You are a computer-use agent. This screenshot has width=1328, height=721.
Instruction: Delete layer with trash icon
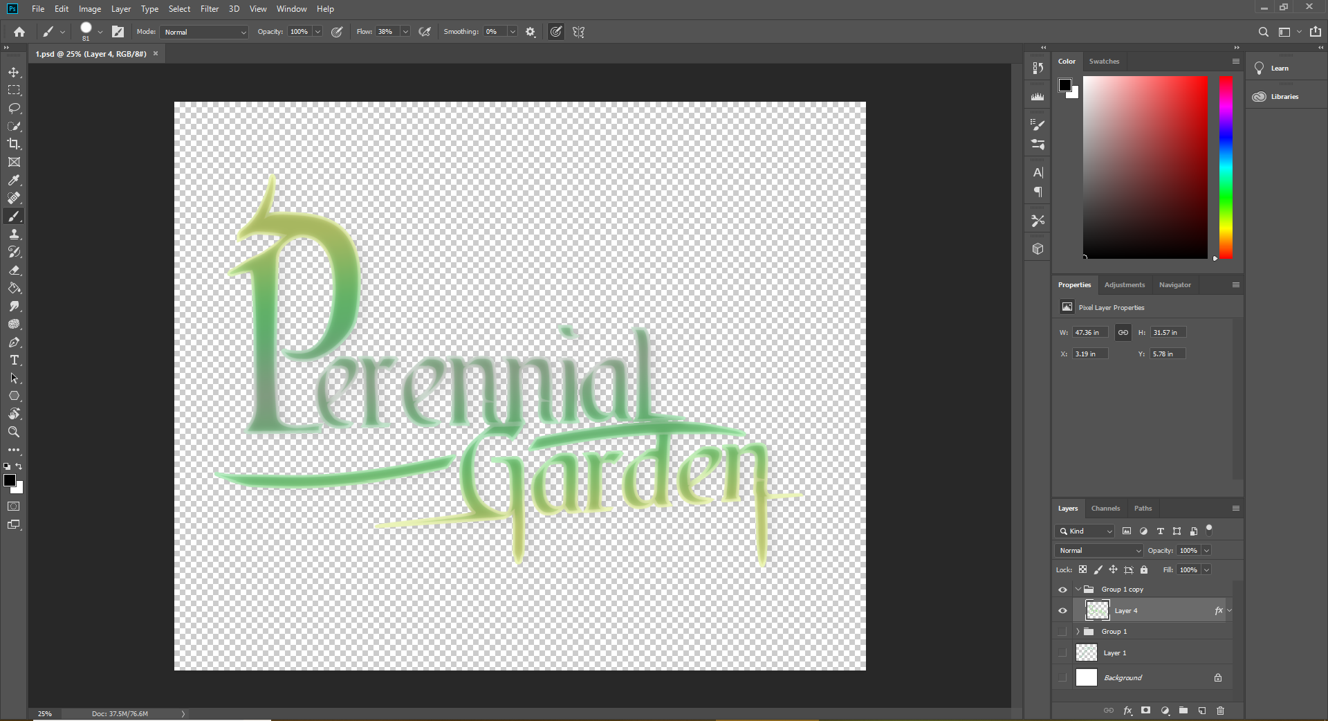click(1220, 711)
